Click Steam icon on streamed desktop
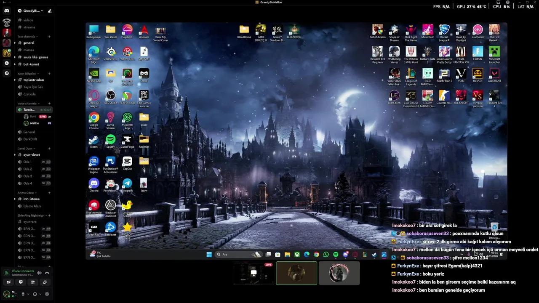The height and width of the screenshot is (303, 539). pyautogui.click(x=94, y=141)
